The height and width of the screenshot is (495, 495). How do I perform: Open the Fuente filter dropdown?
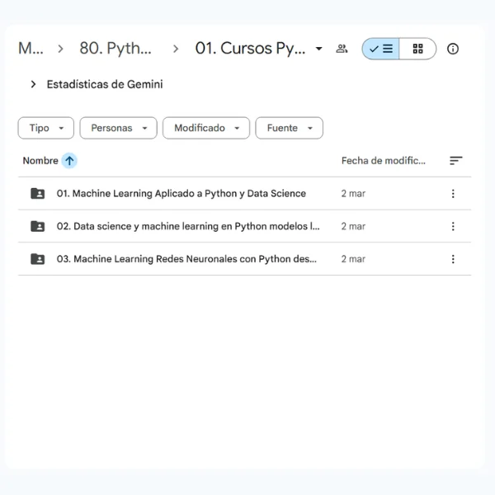(x=289, y=128)
